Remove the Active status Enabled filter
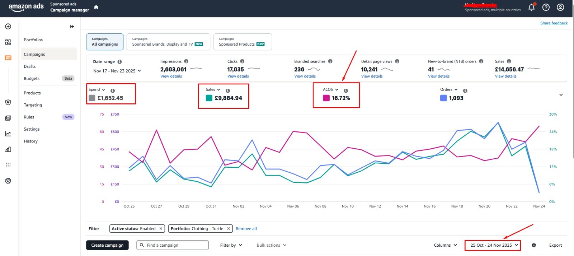Screen dimensions: 574x256 point(161,229)
